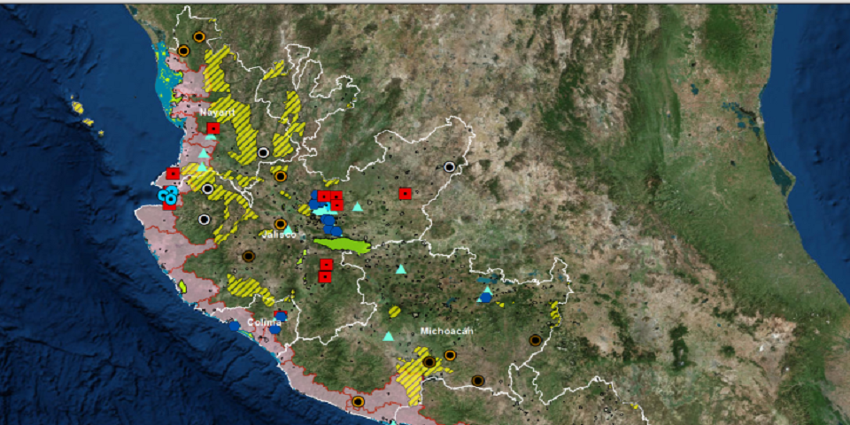Select the isolated red square east of Guadalajara cluster
Viewport: 850px width, 425px height.
[405, 193]
